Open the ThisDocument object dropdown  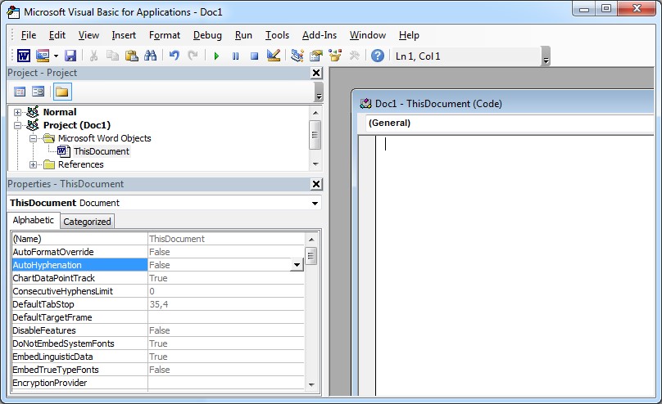tap(315, 203)
